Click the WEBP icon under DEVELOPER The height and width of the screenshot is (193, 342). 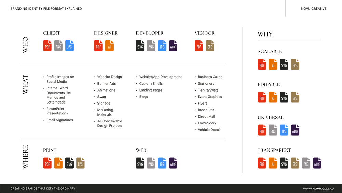pos(173,46)
